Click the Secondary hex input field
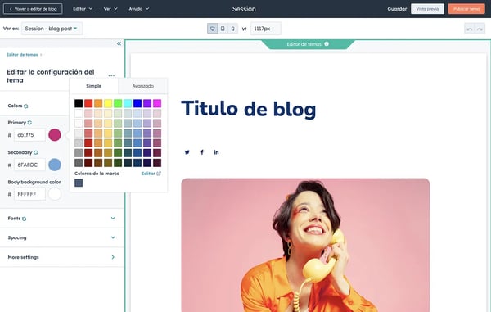This screenshot has width=491, height=312. tap(29, 165)
